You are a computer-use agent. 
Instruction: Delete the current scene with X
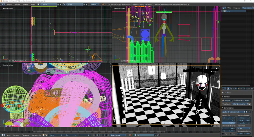[x=87, y=5]
